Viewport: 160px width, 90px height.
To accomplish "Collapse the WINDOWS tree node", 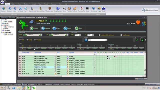I will 1,32.
